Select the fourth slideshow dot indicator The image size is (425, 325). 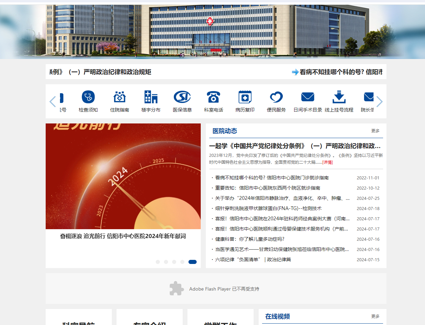pyautogui.click(x=182, y=262)
